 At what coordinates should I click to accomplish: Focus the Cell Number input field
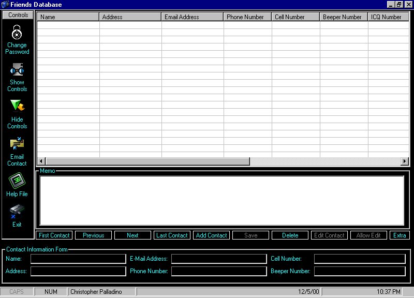[x=360, y=259]
